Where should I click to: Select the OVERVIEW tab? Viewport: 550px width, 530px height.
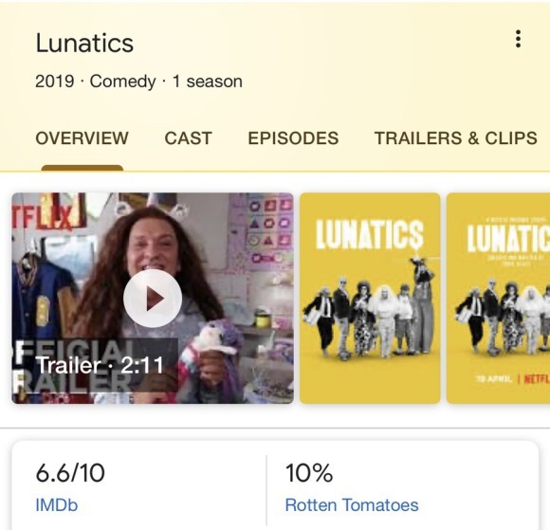(x=82, y=137)
